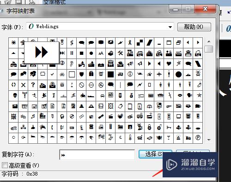Select the plate with cutlery glyph
This screenshot has width=231, height=182.
159,138
